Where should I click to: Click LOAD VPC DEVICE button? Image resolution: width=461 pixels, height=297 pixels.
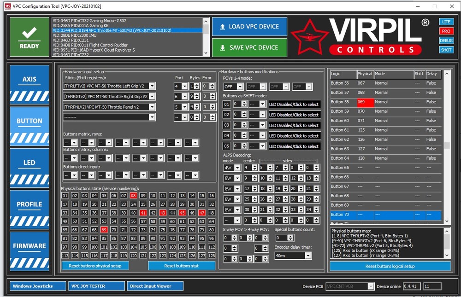[249, 26]
